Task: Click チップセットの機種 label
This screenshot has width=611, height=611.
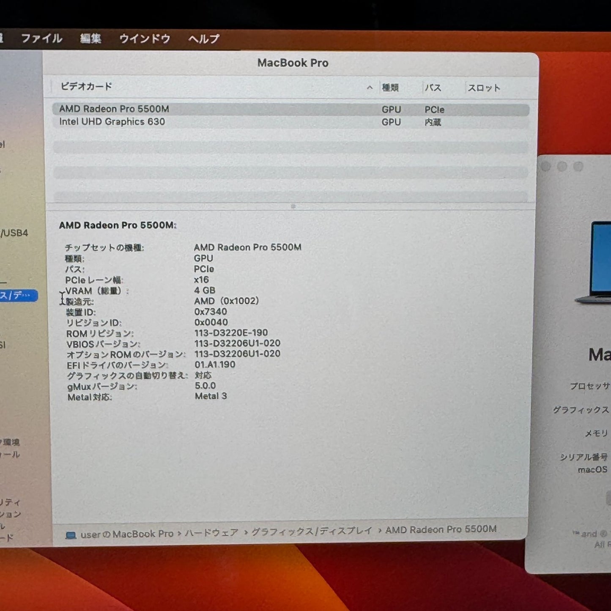Action: pyautogui.click(x=104, y=248)
